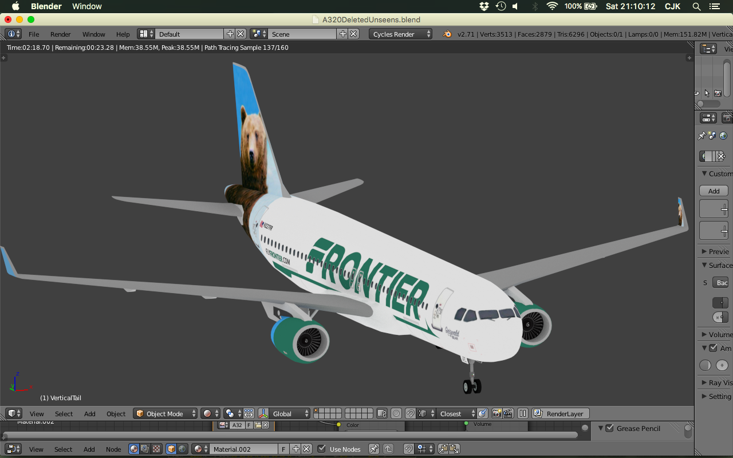This screenshot has height=458, width=733.
Task: Toggle node snapping magnet in node editor header
Action: pyautogui.click(x=408, y=449)
